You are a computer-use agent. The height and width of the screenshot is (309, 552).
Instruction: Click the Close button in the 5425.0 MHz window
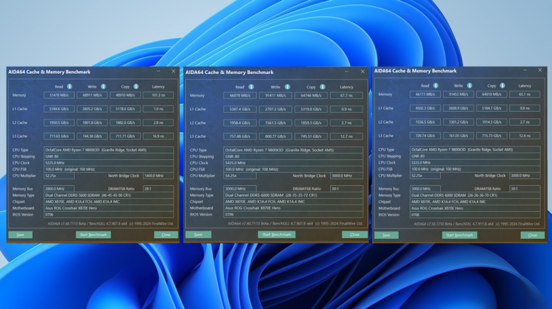tap(355, 234)
